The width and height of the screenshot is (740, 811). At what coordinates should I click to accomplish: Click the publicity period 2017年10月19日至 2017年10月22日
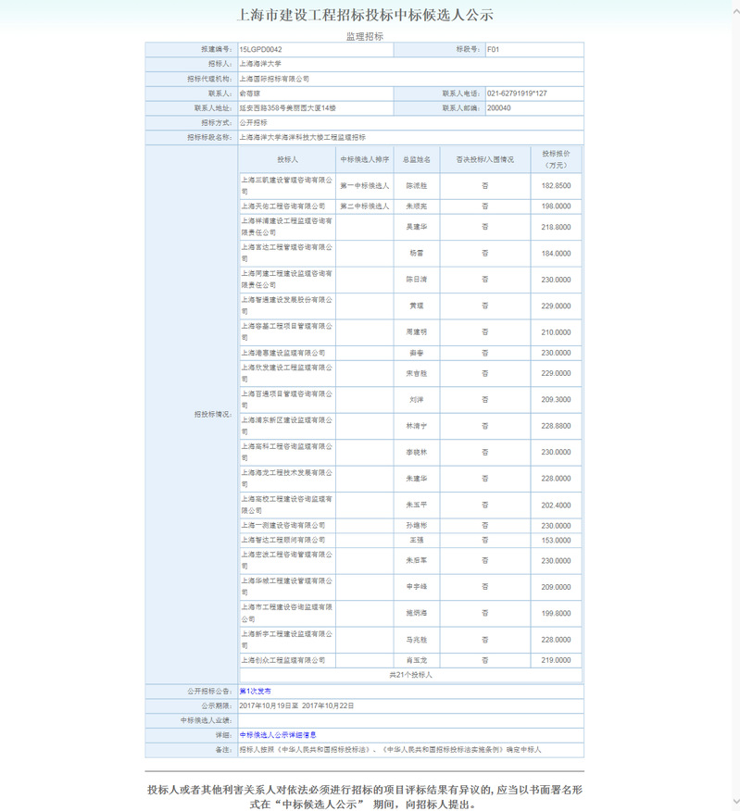tap(296, 706)
